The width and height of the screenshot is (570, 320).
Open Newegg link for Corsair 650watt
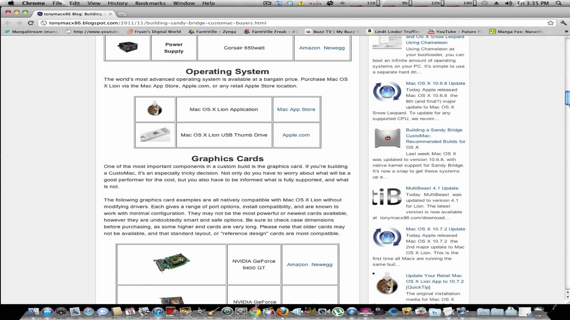334,48
